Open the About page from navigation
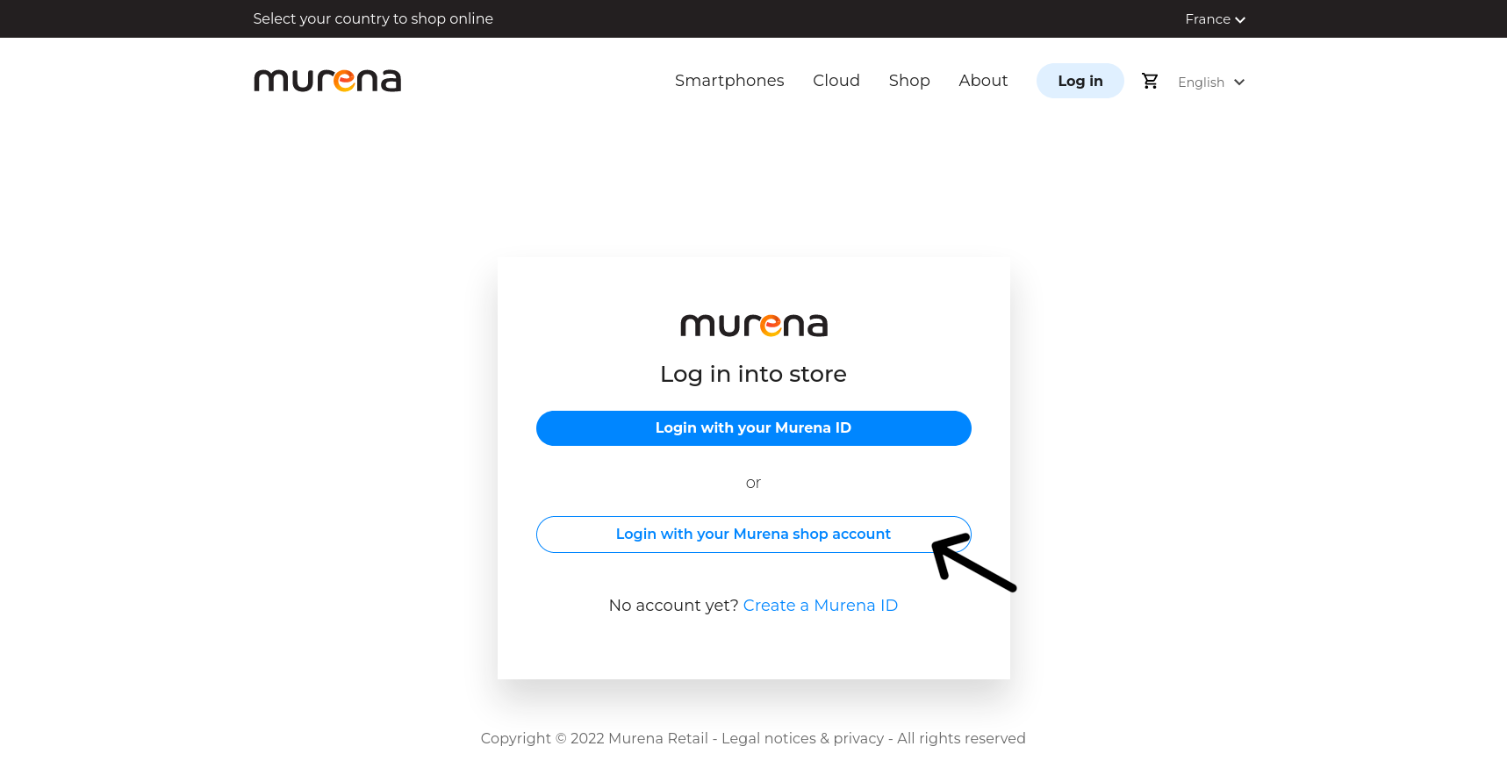Screen dimensions: 1507x775 [983, 81]
